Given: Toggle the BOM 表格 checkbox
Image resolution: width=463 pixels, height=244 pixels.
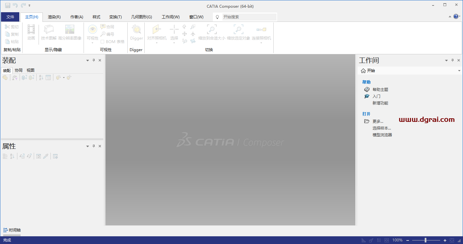Looking at the screenshot, I should coord(102,41).
